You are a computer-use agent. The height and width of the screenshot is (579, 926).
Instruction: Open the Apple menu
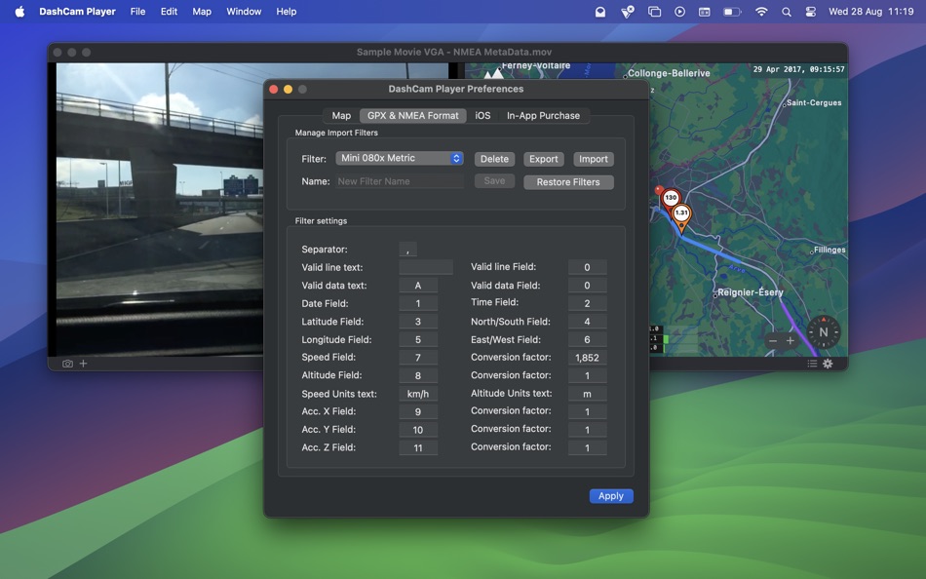coord(19,12)
